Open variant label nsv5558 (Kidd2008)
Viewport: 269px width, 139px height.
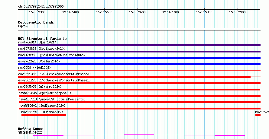[34, 68]
